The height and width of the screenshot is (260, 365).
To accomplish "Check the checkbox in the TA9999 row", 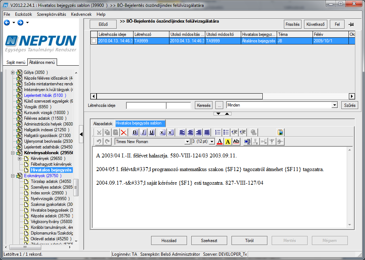I will click(x=94, y=41).
